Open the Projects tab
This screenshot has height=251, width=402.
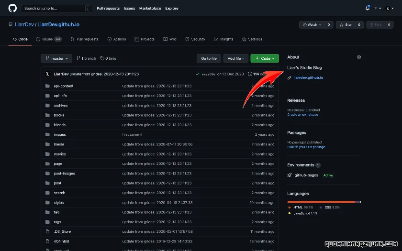[145, 39]
